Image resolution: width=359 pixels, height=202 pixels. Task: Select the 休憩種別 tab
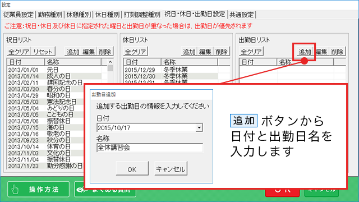79,15
